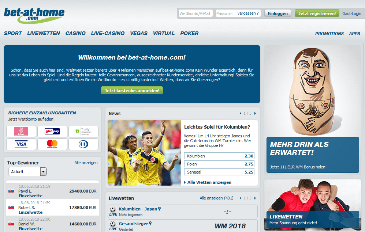Select the giropay payment icon

pos(52,132)
